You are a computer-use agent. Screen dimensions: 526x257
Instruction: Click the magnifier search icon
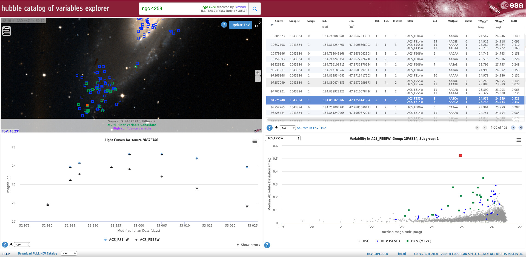[255, 9]
